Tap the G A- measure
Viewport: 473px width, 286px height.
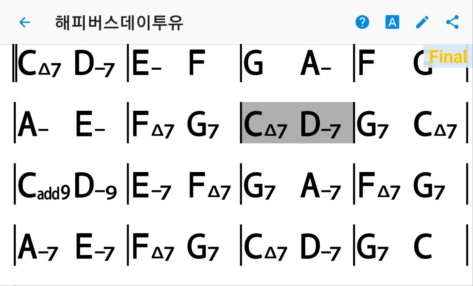pyautogui.click(x=297, y=63)
